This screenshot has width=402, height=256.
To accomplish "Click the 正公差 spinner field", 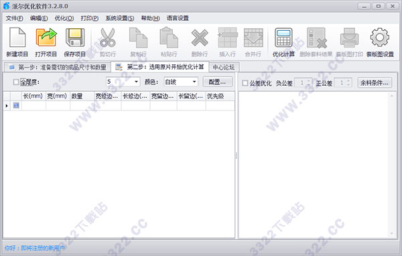I will point(343,82).
